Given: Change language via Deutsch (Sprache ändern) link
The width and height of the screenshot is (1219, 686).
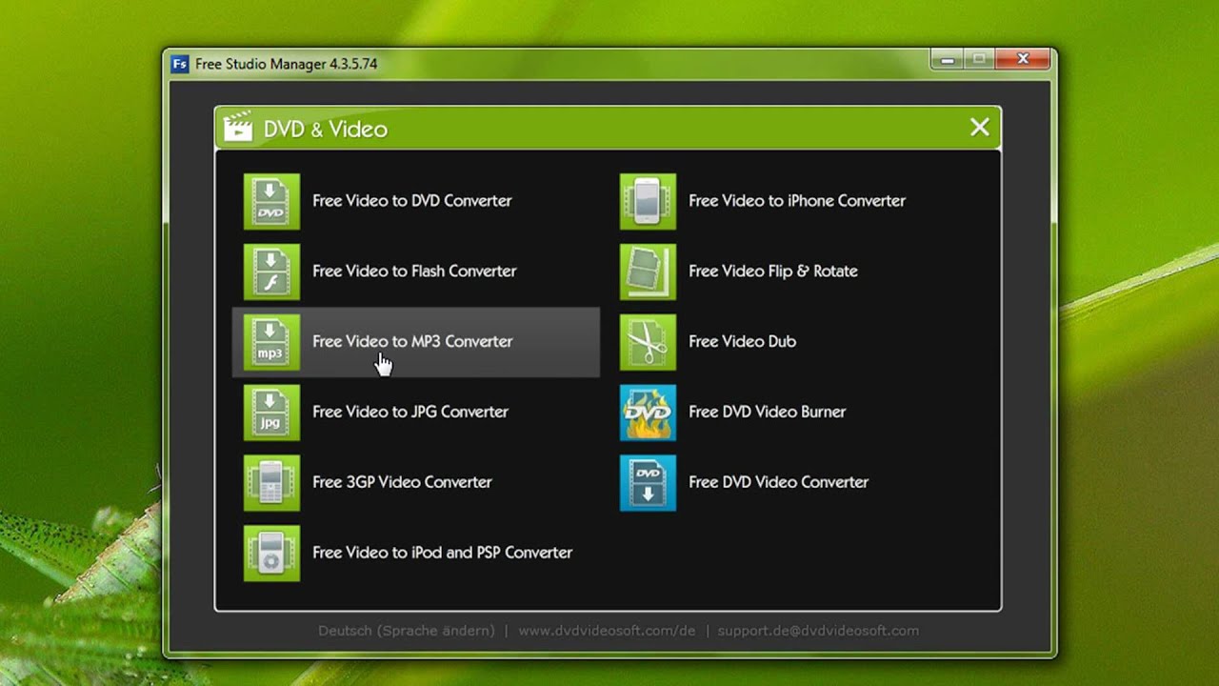Looking at the screenshot, I should pyautogui.click(x=407, y=631).
